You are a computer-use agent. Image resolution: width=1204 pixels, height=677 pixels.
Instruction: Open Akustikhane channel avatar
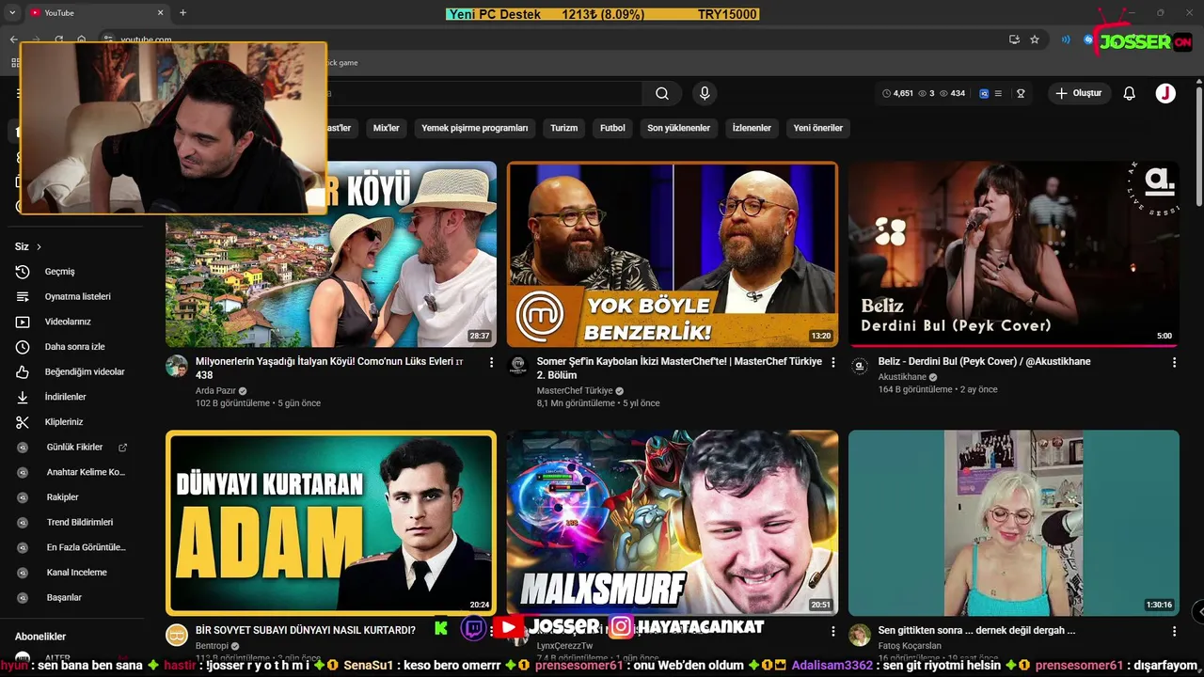860,366
